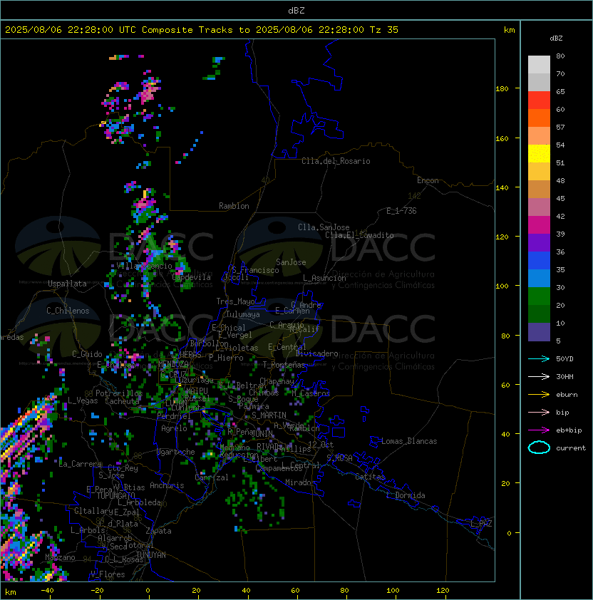Click the 'S_MARTIN' map label
The height and width of the screenshot is (600, 593).
(x=269, y=415)
